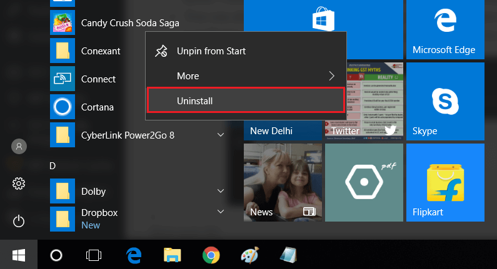Viewport: 497px width, 269px height.
Task: Open Task View on the taskbar
Action: coord(94,255)
